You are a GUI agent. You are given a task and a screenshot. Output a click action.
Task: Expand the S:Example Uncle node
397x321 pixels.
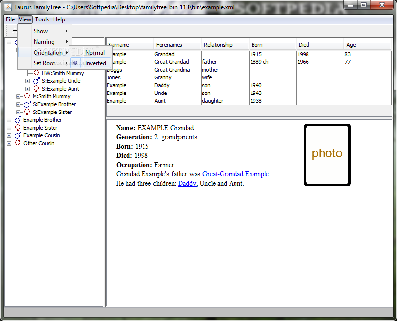pyautogui.click(x=27, y=81)
